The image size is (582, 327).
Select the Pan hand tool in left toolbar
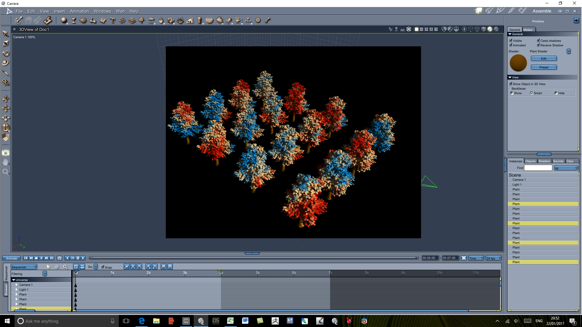[x=5, y=162]
